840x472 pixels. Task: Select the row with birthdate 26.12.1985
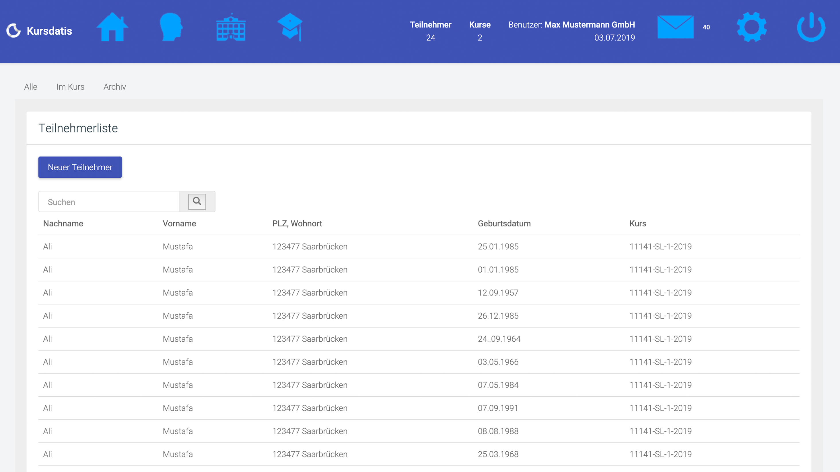[x=419, y=316]
